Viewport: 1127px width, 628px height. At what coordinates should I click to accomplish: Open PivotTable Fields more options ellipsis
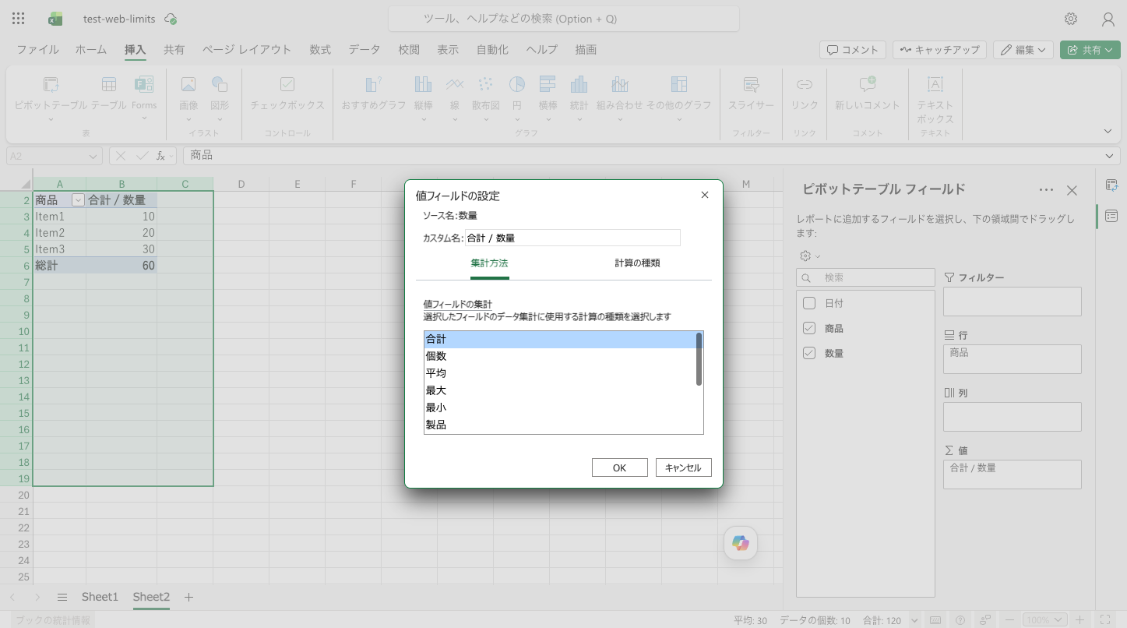point(1046,190)
